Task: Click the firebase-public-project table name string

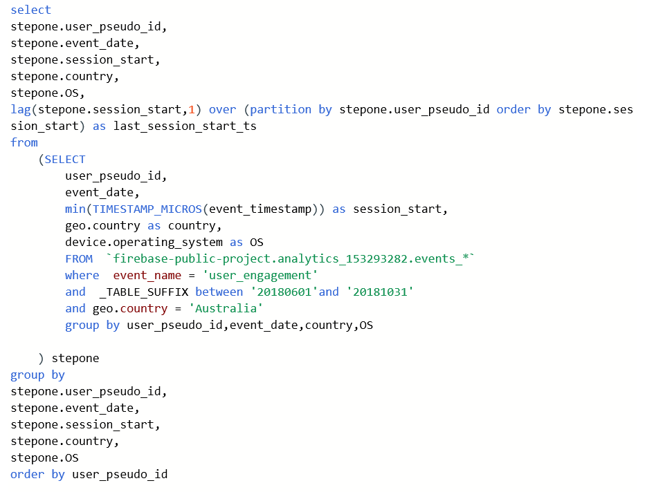Action: tap(291, 258)
